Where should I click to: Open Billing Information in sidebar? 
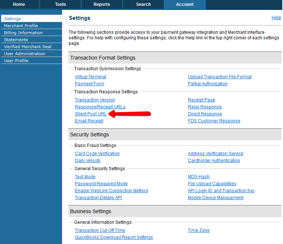[x=23, y=33]
